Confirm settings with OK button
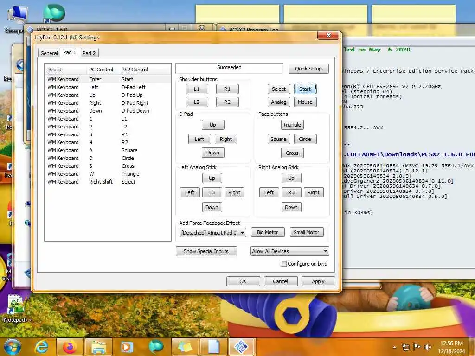 [243, 281]
